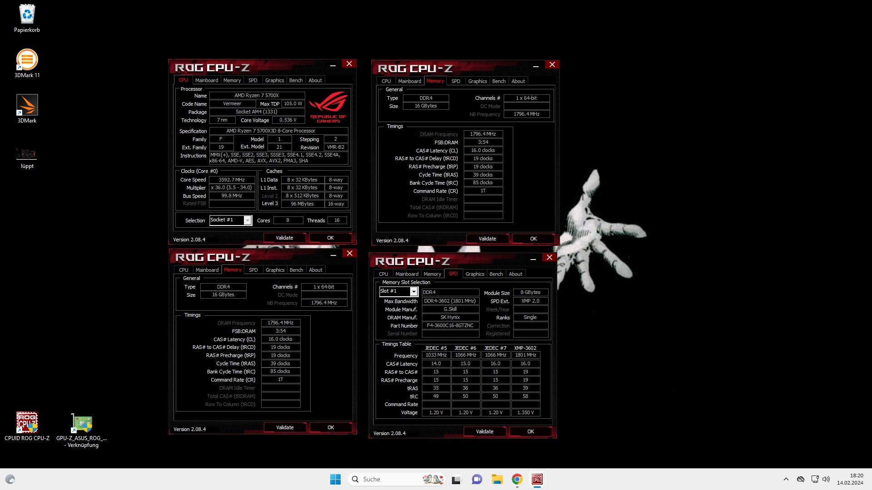
Task: Open the Slot #1 memory slot dropdown
Action: (398, 291)
